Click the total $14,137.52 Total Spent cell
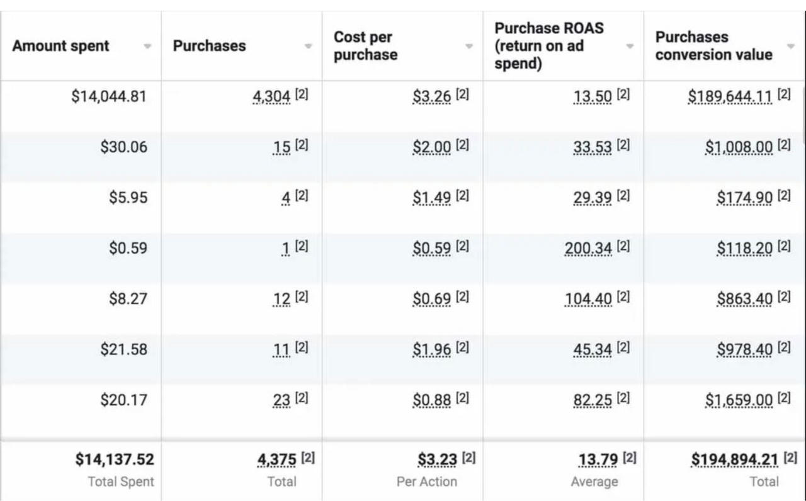 [x=115, y=460]
